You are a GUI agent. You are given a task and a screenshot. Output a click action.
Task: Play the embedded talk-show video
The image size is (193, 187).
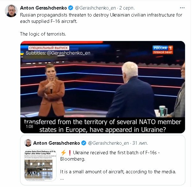(x=102, y=87)
